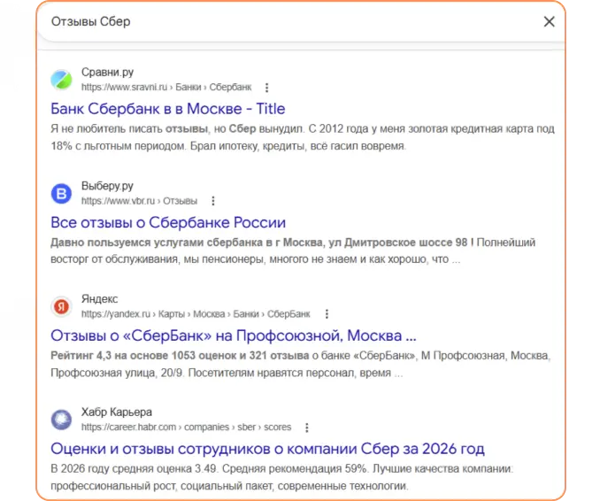The width and height of the screenshot is (600, 501).
Task: Click the Выберу.ру blue B favicon
Action: click(x=61, y=194)
